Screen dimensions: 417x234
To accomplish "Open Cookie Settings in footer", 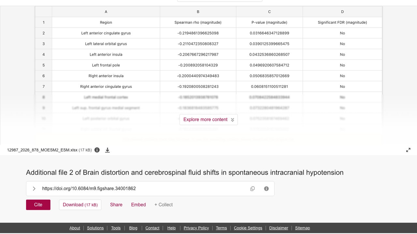I will coord(248,228).
